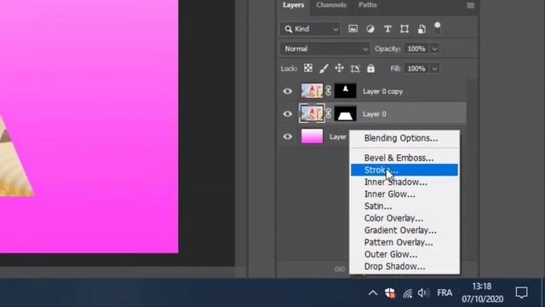Image resolution: width=545 pixels, height=307 pixels.
Task: Choose Gradient Overlay menu entry
Action: pyautogui.click(x=404, y=230)
